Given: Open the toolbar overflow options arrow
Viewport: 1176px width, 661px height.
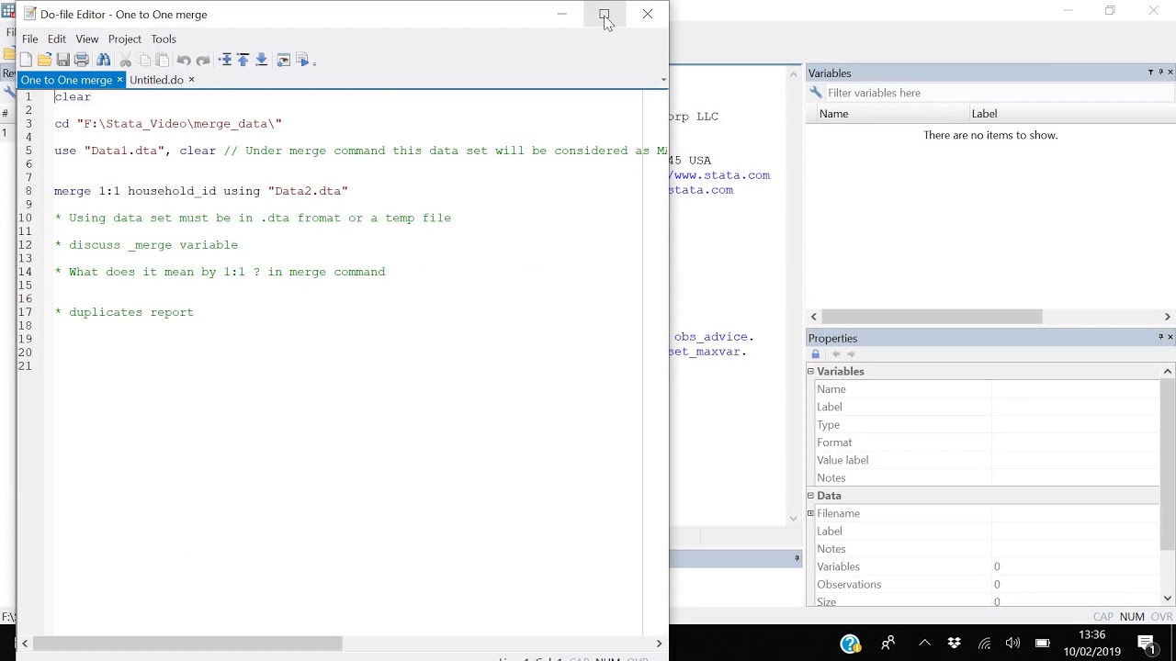Looking at the screenshot, I should (314, 62).
